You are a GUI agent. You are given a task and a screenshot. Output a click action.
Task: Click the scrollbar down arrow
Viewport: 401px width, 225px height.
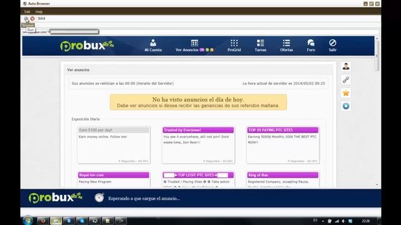[377, 184]
